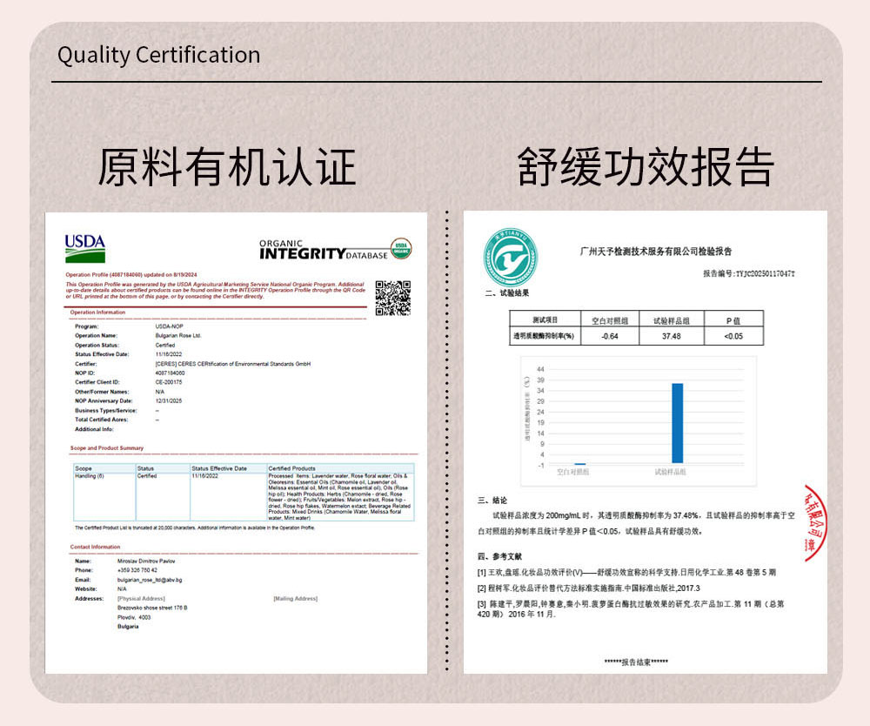Image resolution: width=870 pixels, height=726 pixels.
Task: Select the NOP ID value 4087184060
Action: click(170, 373)
